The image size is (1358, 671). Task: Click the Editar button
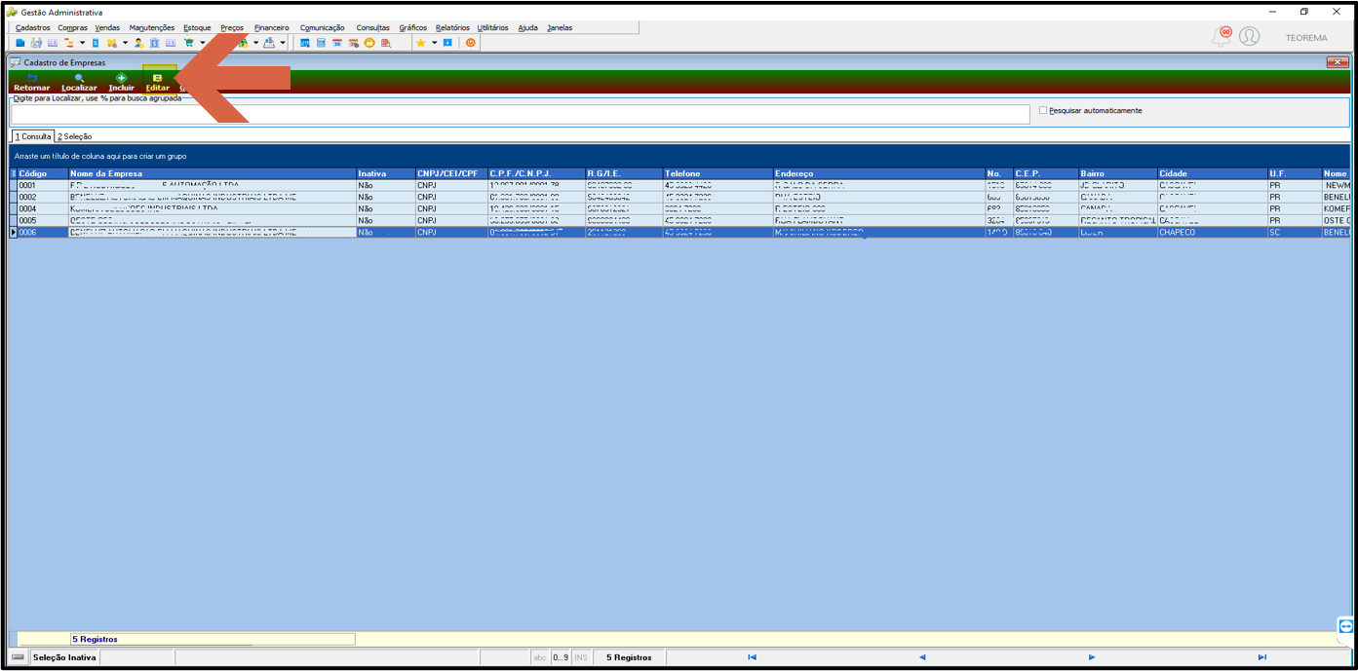pyautogui.click(x=157, y=82)
